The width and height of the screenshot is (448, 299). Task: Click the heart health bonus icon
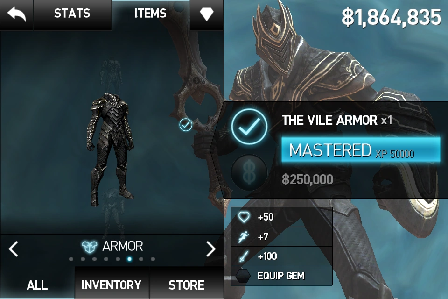click(244, 217)
